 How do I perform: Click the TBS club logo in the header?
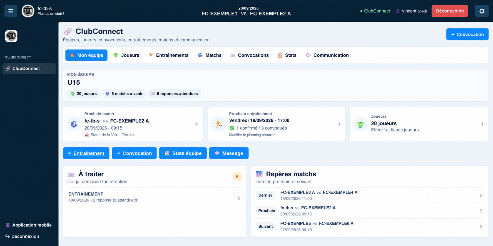(28, 11)
